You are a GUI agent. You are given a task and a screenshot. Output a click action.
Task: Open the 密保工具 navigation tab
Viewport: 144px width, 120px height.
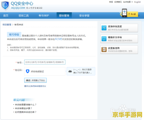[x=24, y=16]
